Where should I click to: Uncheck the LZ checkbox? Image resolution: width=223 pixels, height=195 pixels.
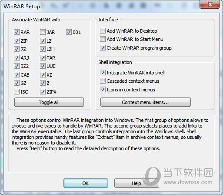coord(43,41)
